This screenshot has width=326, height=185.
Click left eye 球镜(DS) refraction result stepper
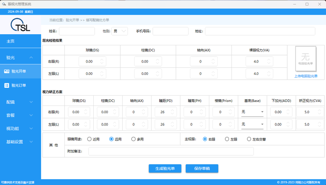[x=93, y=74]
